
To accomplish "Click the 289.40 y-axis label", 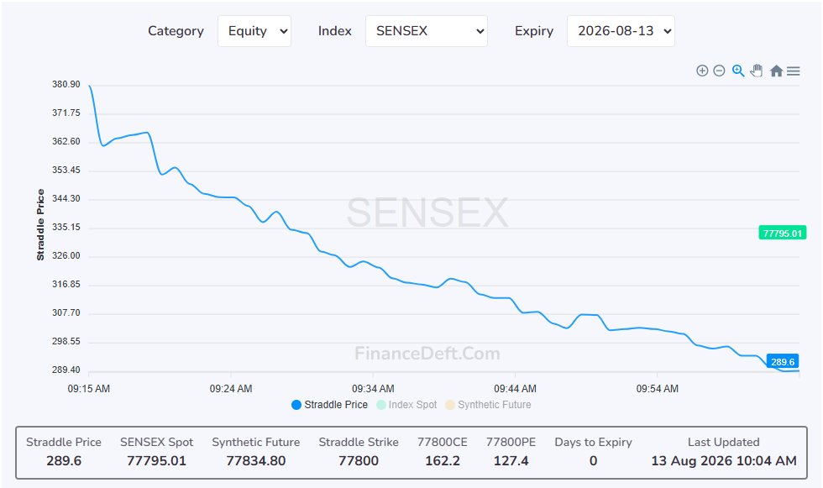I will pos(66,370).
